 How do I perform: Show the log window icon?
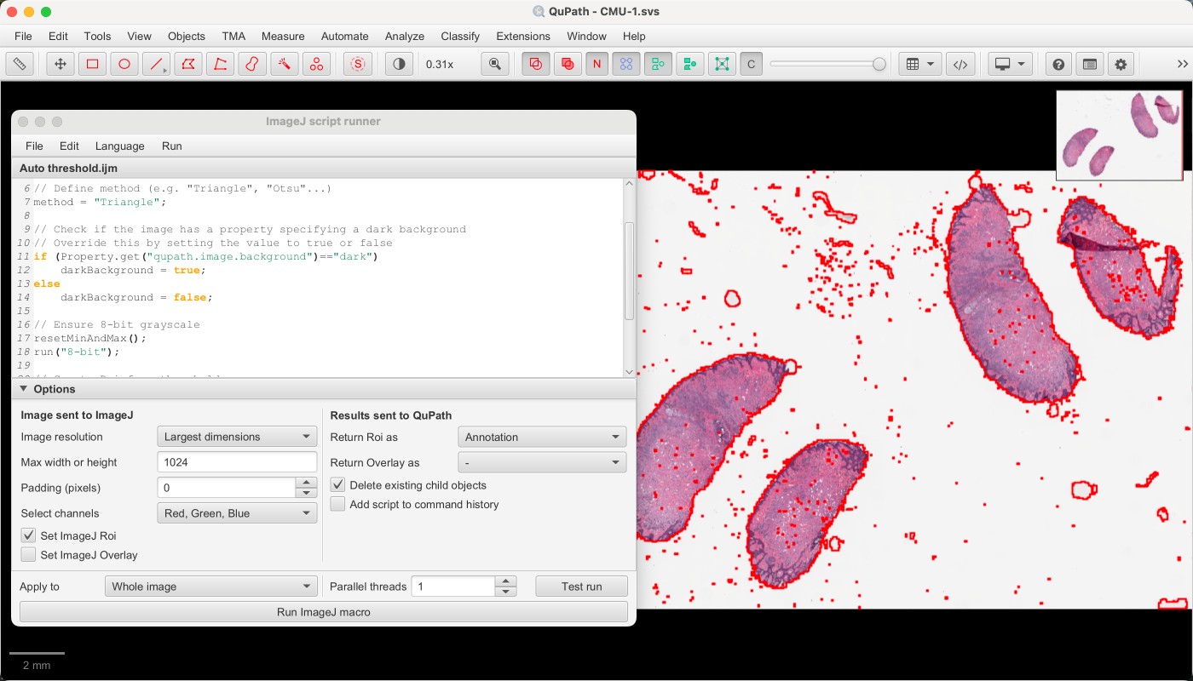1089,64
